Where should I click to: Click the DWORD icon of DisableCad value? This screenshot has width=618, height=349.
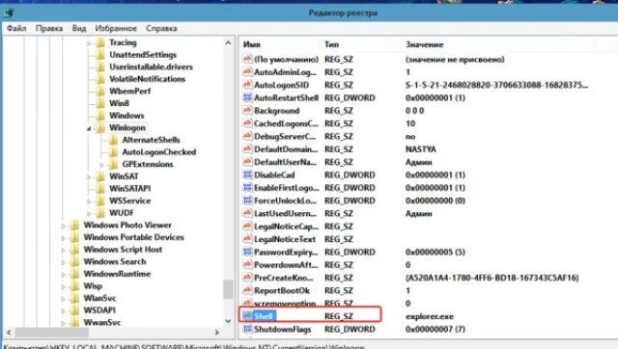(x=247, y=174)
